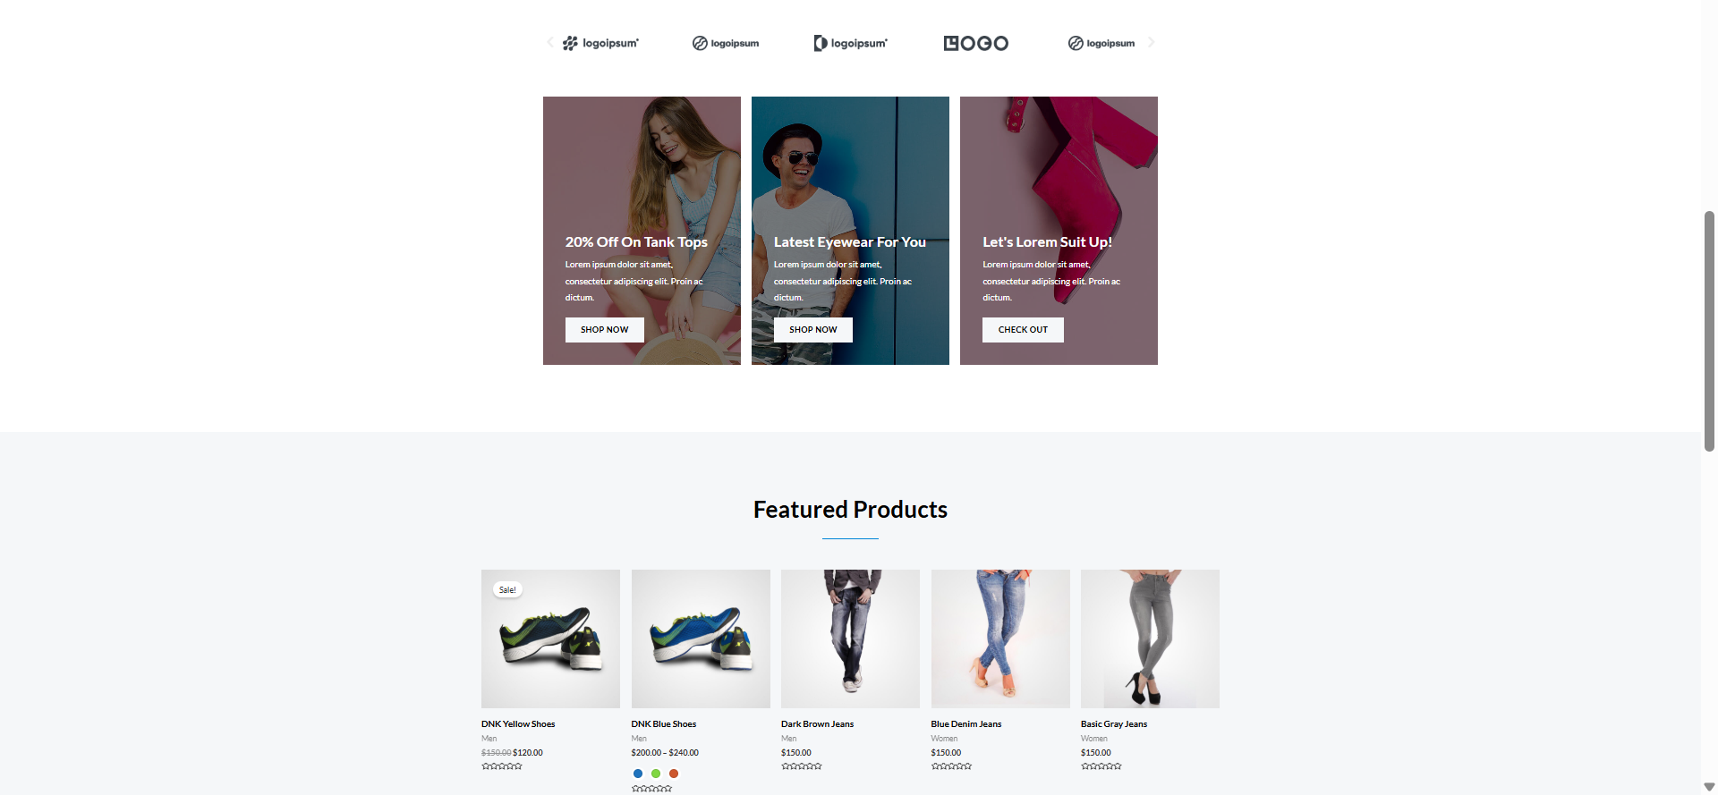Image resolution: width=1718 pixels, height=795 pixels.
Task: Click the last logoipsum logo in carousel
Action: coord(1101,43)
